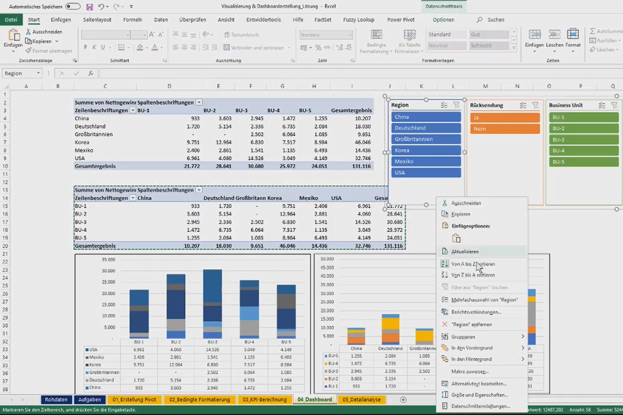
Task: Toggle multi-select on Business Unit slicer
Action: click(x=601, y=105)
